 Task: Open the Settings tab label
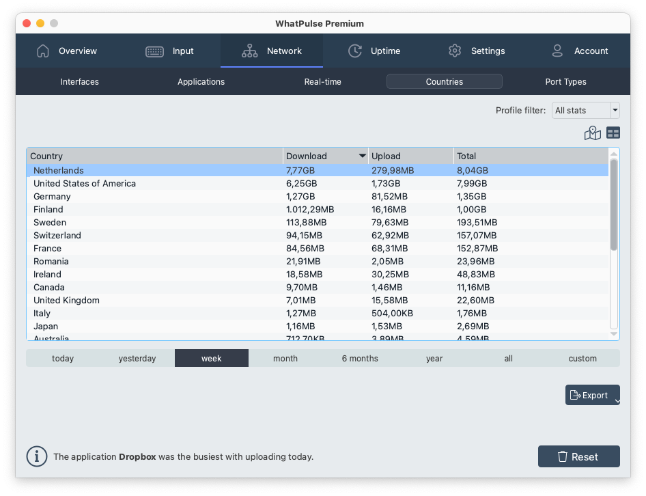pos(488,51)
